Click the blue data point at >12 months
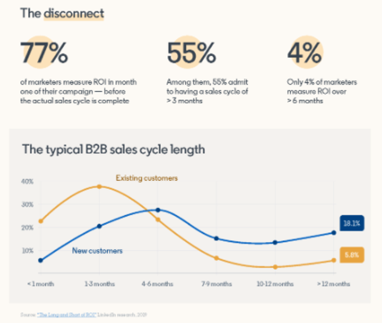The height and width of the screenshot is (323, 382). point(333,233)
